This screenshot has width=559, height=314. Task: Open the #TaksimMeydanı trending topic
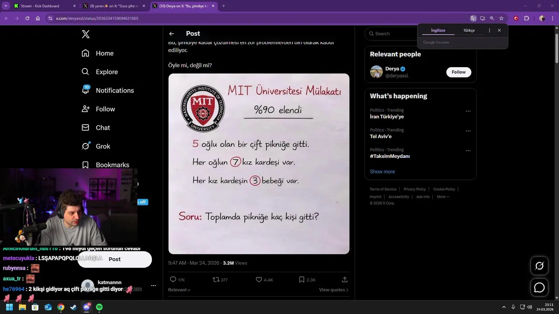(x=390, y=156)
